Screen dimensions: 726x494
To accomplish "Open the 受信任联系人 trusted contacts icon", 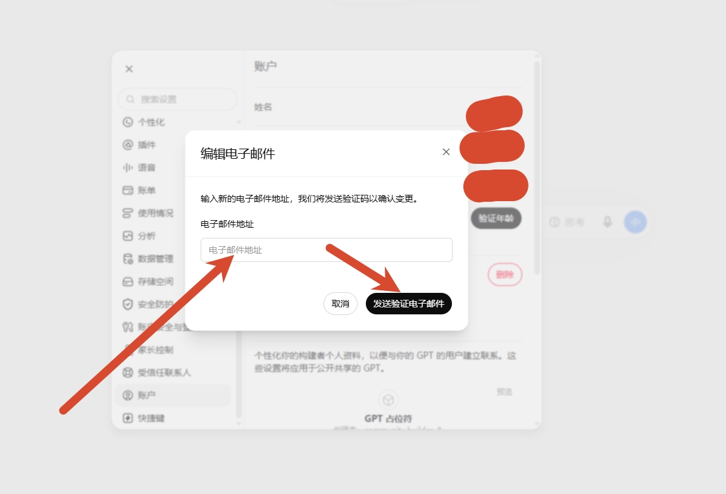I will [128, 373].
